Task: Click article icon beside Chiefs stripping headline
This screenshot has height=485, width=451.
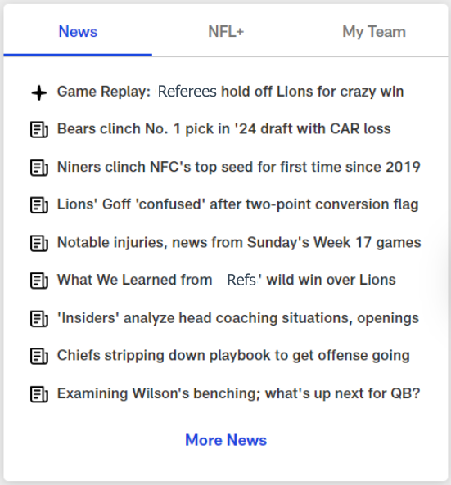Action: tap(39, 357)
